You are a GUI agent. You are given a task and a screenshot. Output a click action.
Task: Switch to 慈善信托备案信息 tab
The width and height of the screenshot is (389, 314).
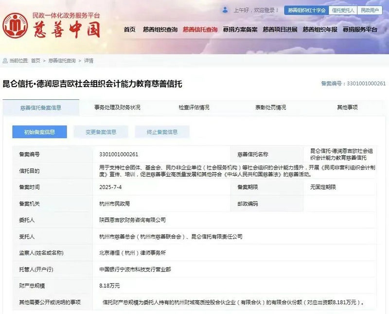pos(41,108)
